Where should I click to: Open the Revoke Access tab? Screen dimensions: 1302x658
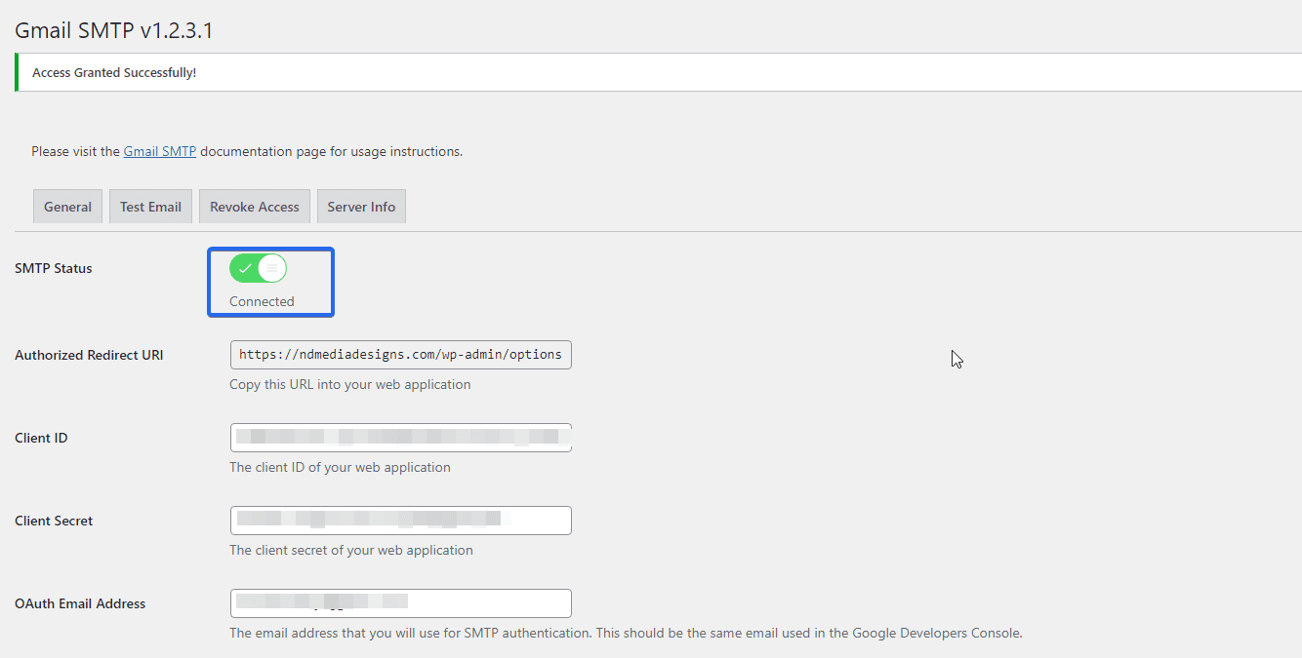point(254,207)
